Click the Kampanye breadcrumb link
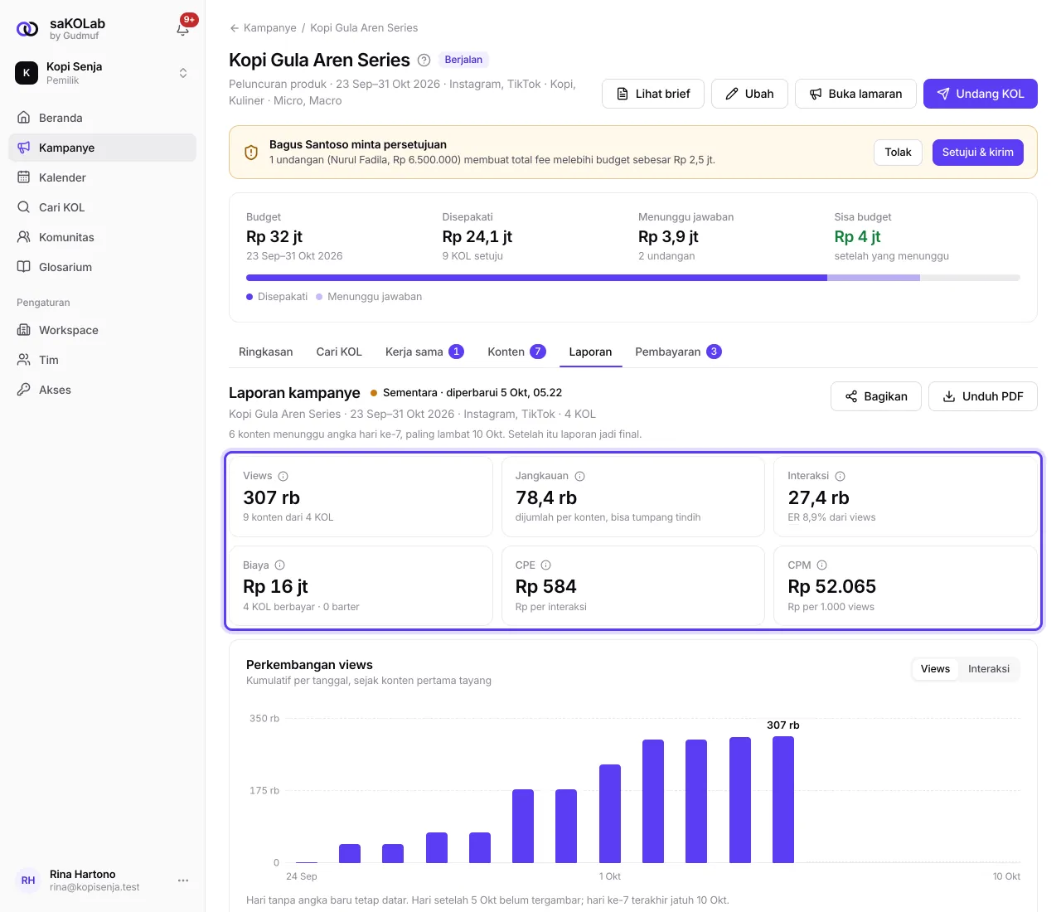The height and width of the screenshot is (912, 1061). click(270, 28)
